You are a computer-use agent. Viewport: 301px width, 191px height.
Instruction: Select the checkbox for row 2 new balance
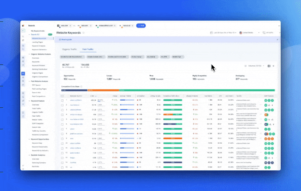(62, 105)
